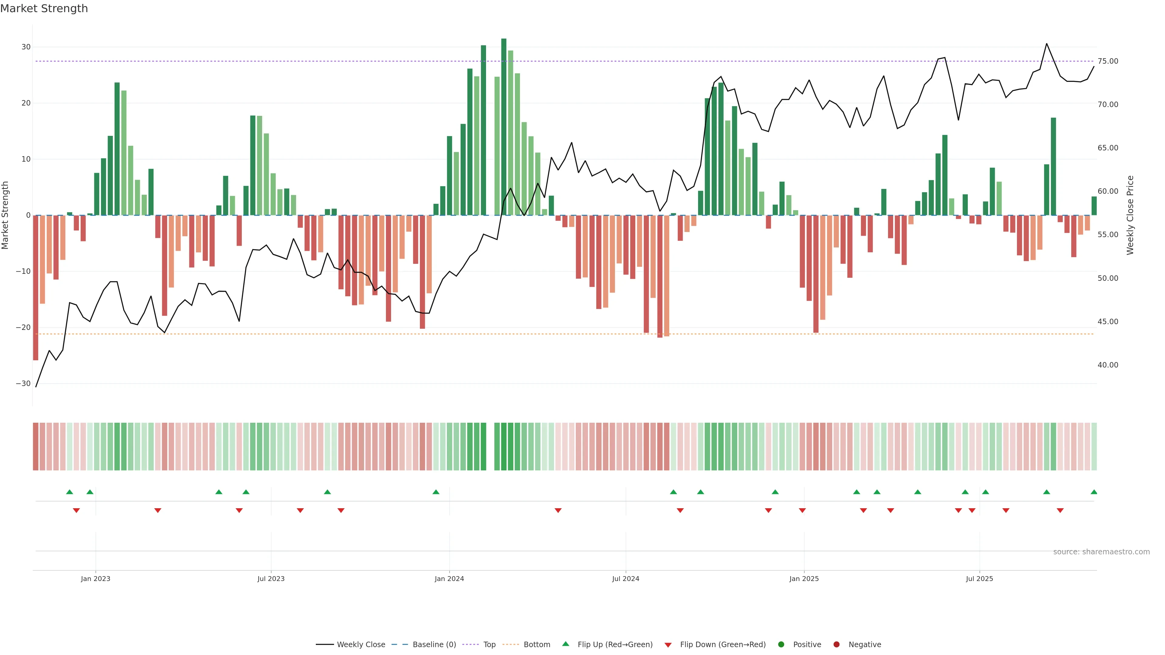Click the leftmost red flip-down triangle marker
Image resolution: width=1165 pixels, height=655 pixels.
(76, 510)
